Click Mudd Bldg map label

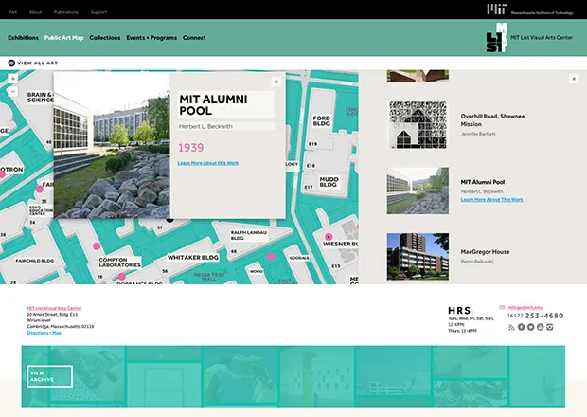(329, 182)
